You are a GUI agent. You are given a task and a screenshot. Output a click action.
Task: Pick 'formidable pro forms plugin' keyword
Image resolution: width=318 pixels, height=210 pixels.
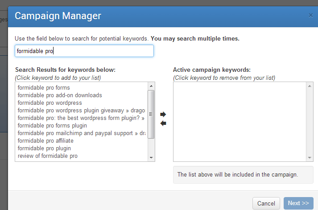(52, 125)
